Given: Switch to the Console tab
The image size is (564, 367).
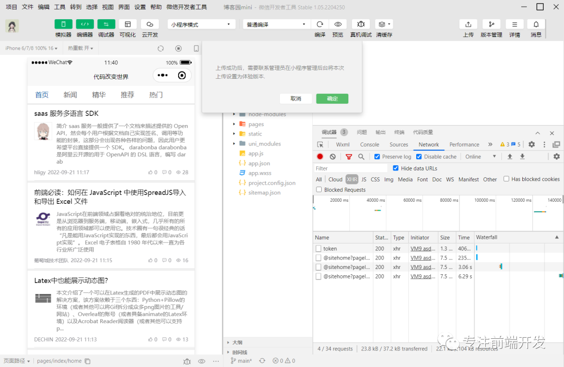Looking at the screenshot, I should click(x=369, y=144).
